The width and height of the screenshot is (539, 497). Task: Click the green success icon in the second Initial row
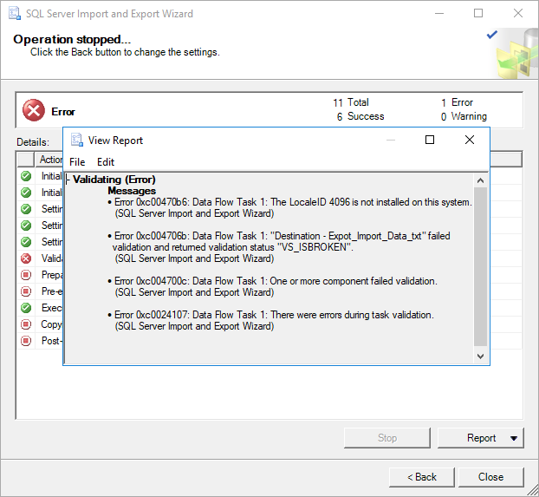[26, 193]
